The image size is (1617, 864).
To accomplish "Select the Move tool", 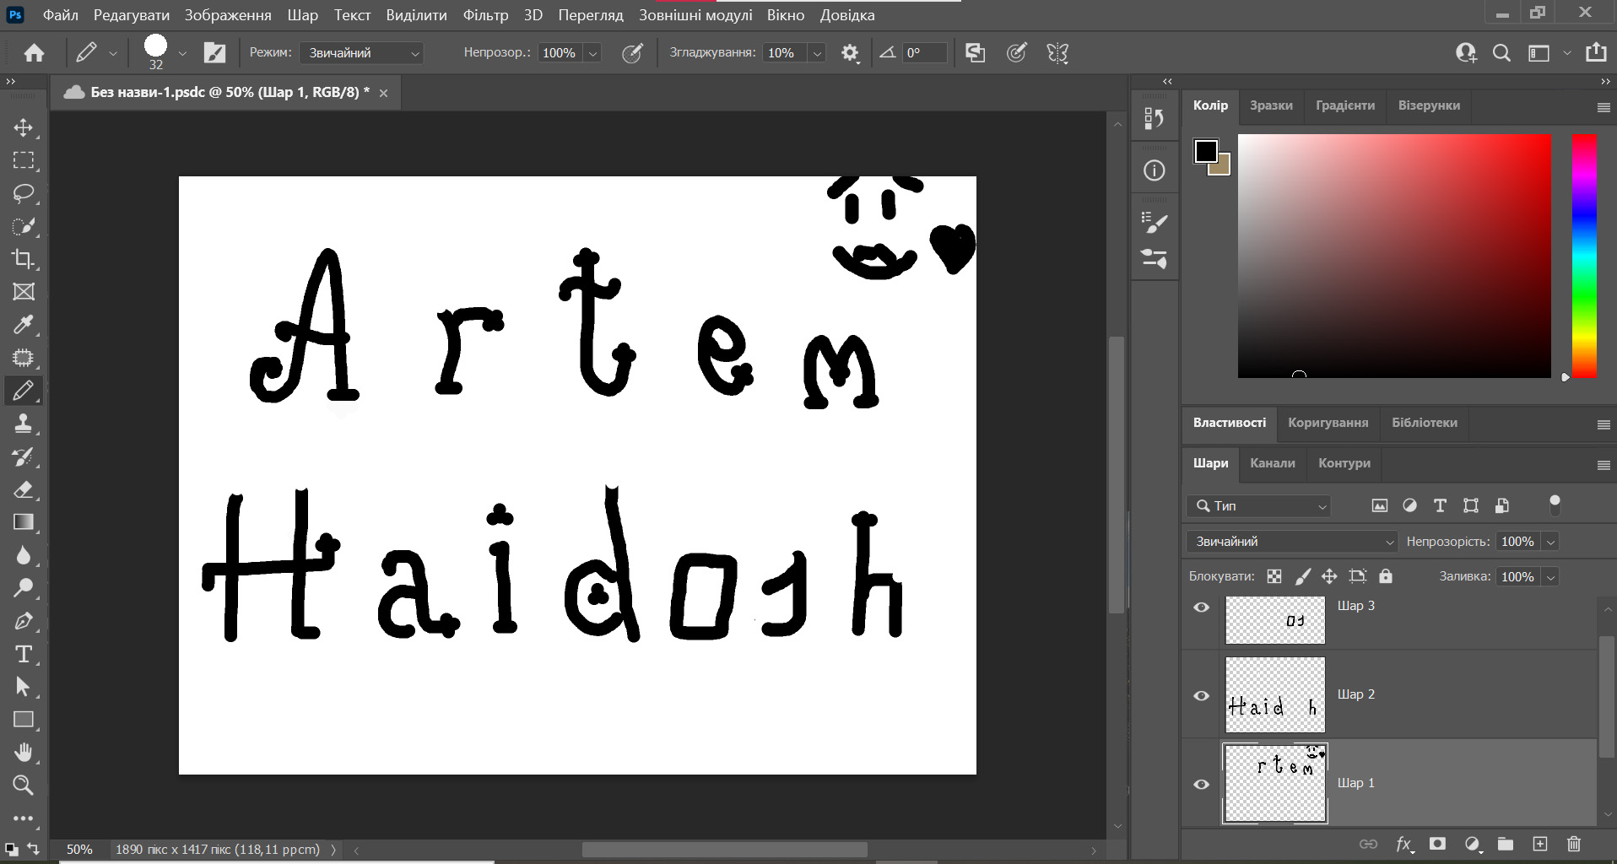I will [x=23, y=127].
